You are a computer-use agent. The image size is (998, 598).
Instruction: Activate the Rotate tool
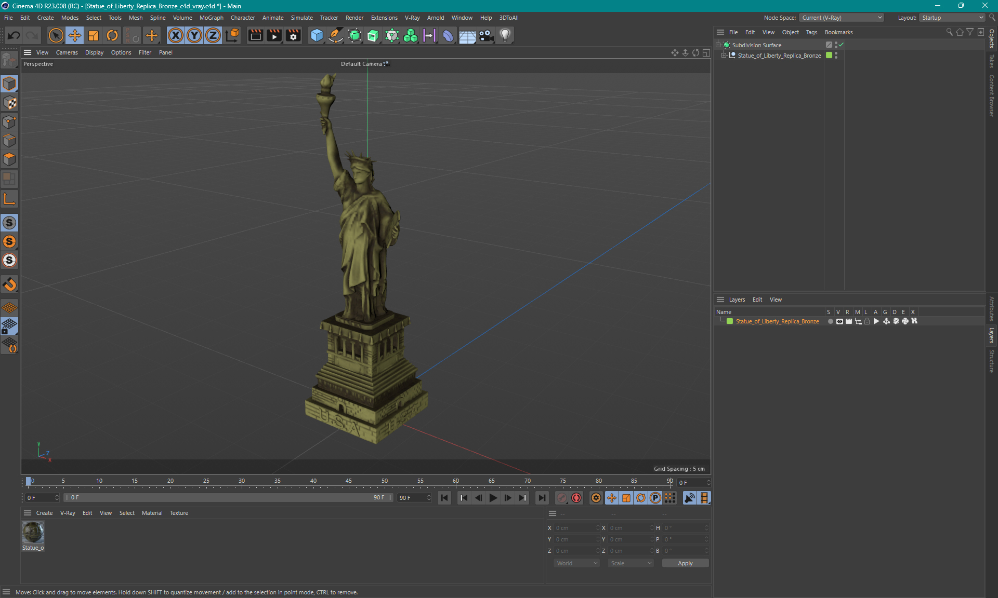point(112,35)
